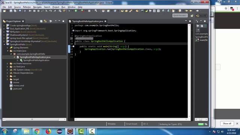
Task: Open Firefox from the Windows taskbar
Action: (x=48, y=131)
